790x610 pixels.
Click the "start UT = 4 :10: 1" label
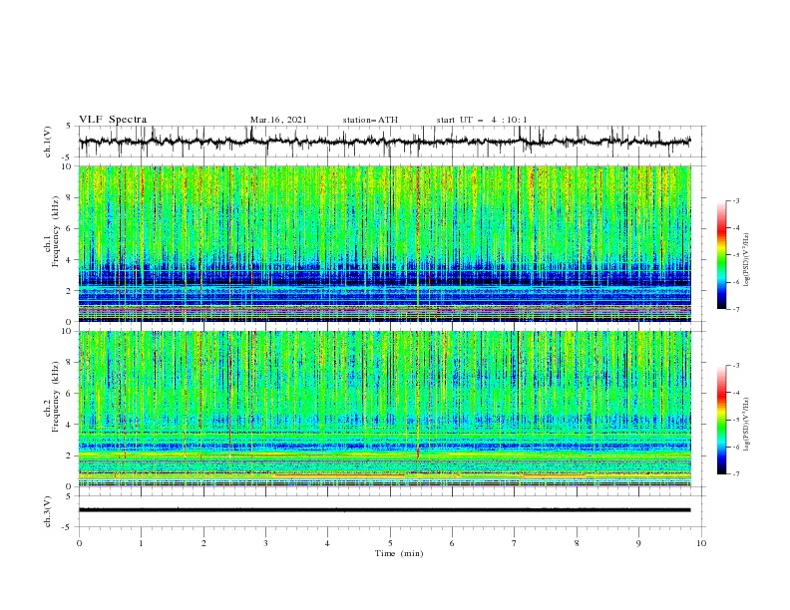point(482,120)
